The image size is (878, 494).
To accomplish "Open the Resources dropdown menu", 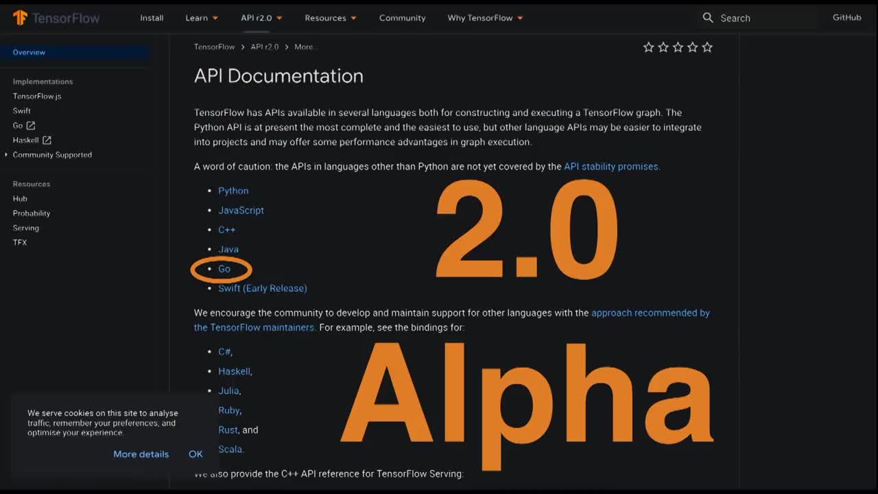I will pos(331,18).
